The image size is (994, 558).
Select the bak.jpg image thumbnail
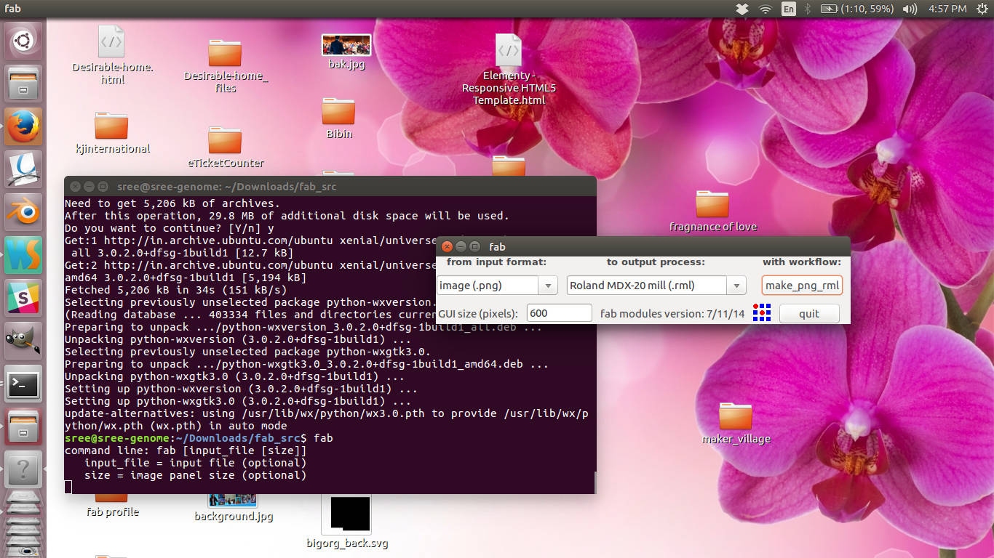pos(346,51)
